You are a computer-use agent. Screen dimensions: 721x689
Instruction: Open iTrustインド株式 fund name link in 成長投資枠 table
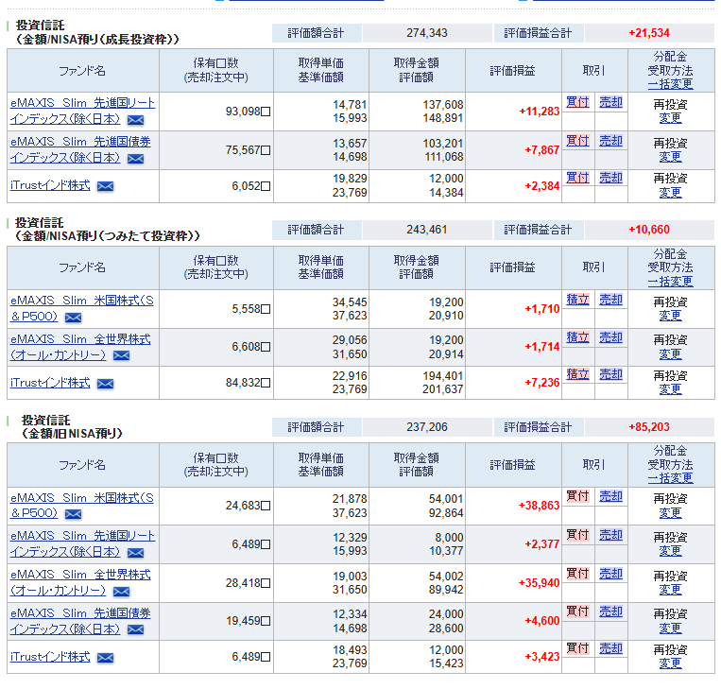[x=50, y=185]
